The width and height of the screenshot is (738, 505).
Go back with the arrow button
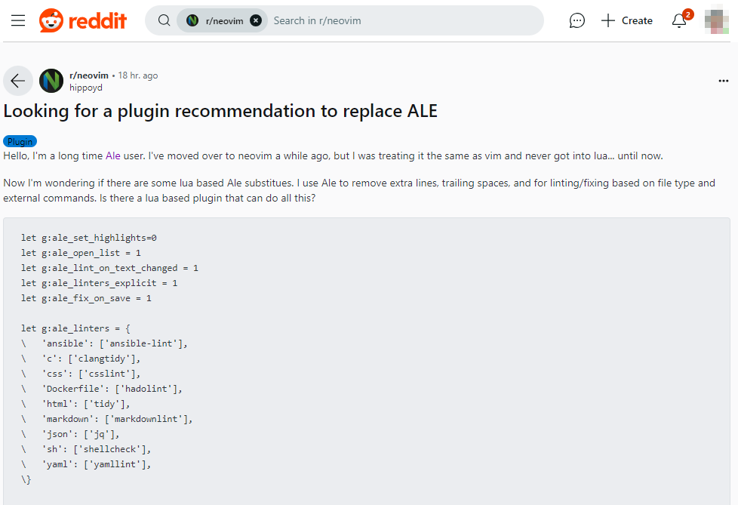(x=18, y=81)
